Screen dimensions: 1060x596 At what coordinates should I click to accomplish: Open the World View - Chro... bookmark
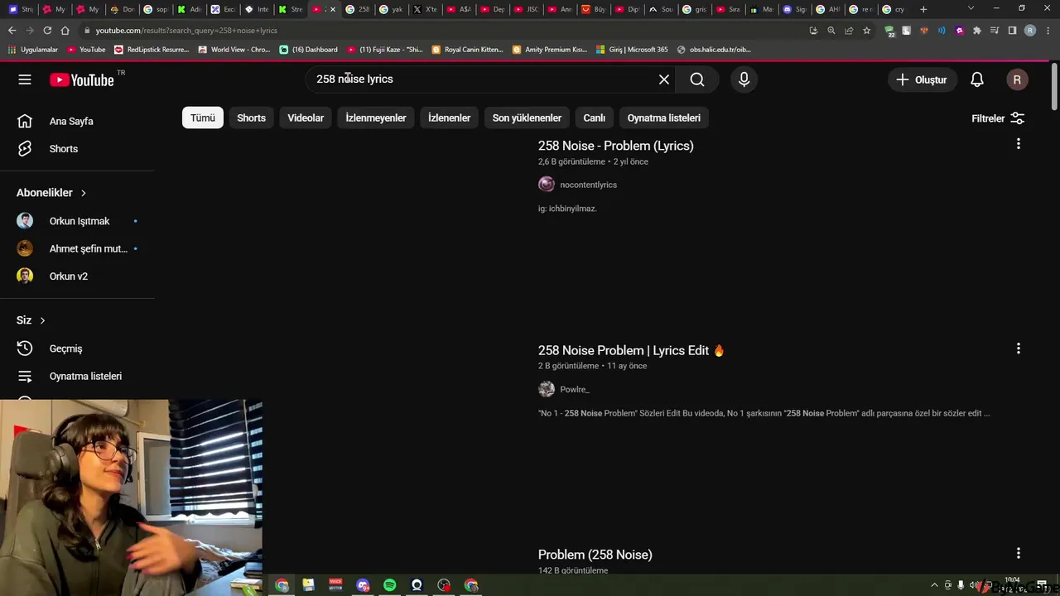pyautogui.click(x=234, y=50)
